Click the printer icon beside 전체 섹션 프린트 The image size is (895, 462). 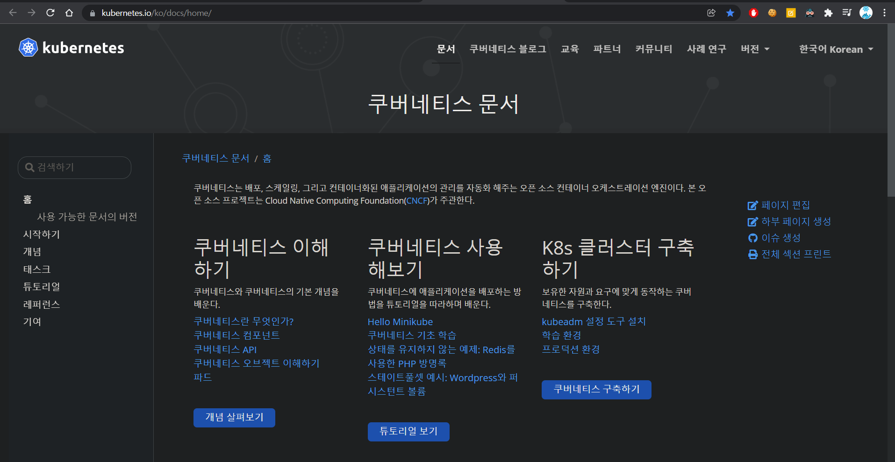tap(752, 255)
